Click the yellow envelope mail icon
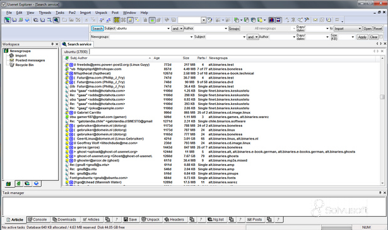 [x=315, y=20]
